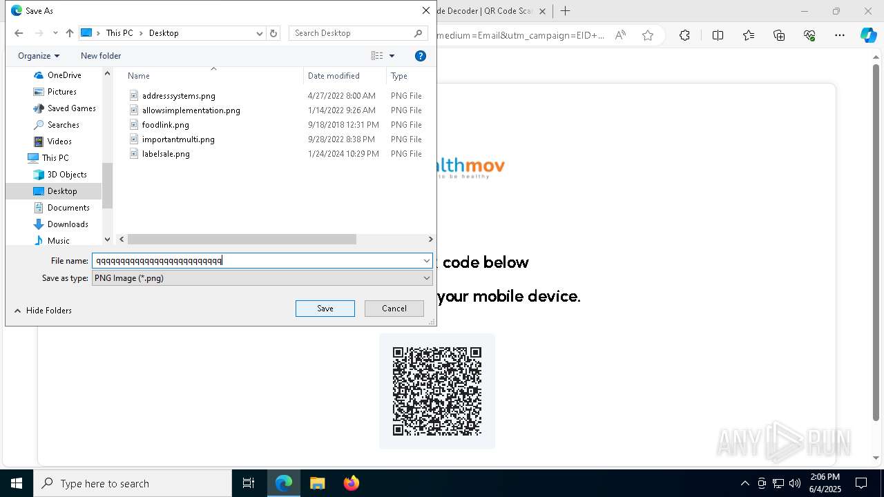Open File Explorer from taskbar
Image resolution: width=884 pixels, height=497 pixels.
tap(318, 483)
